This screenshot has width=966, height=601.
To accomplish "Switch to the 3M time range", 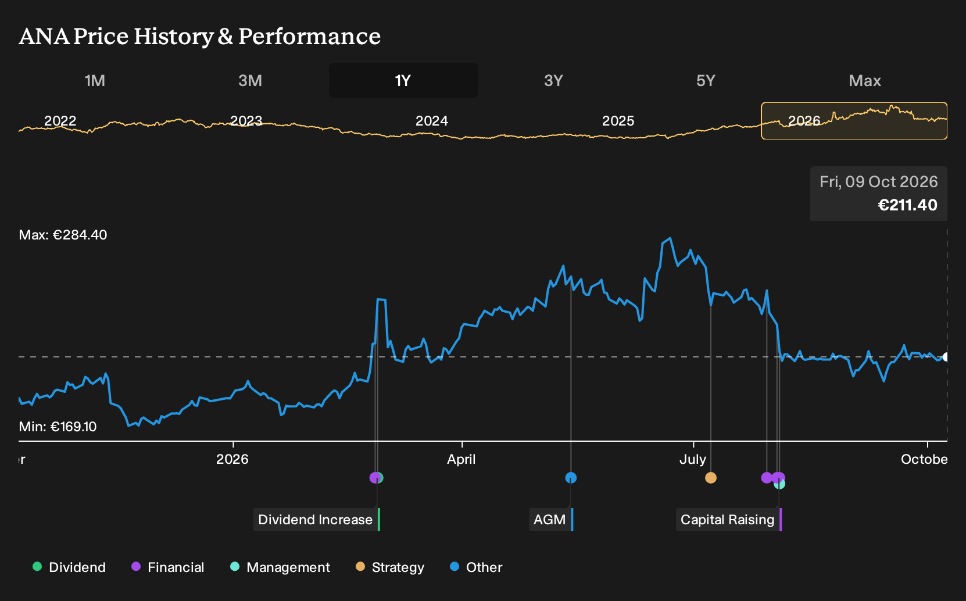I will click(250, 80).
